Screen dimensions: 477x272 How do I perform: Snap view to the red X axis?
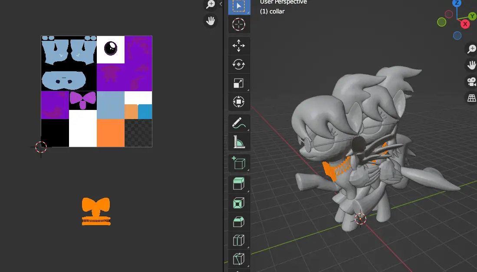pyautogui.click(x=465, y=24)
